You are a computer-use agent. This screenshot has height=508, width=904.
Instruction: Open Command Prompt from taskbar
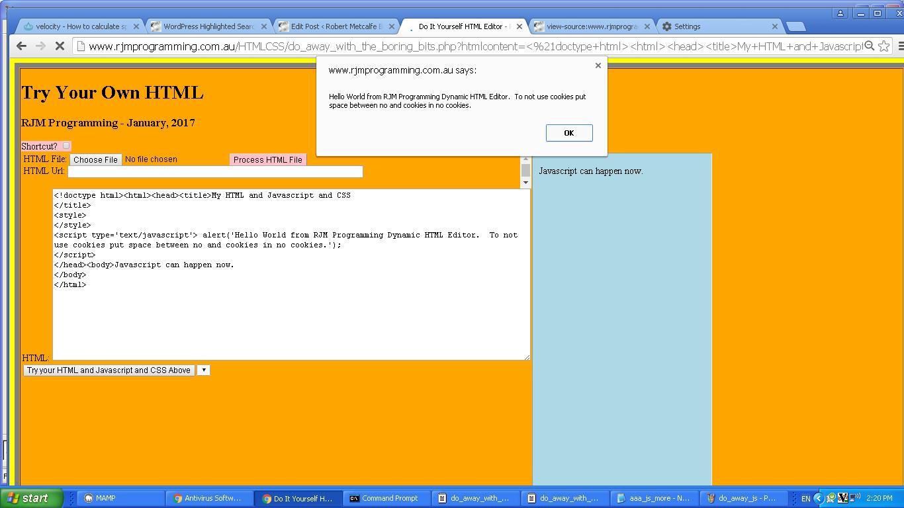pos(387,498)
